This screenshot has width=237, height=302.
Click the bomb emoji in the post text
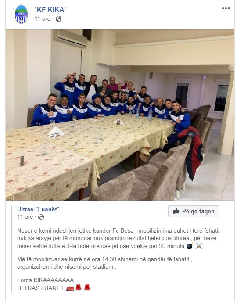coord(190,246)
